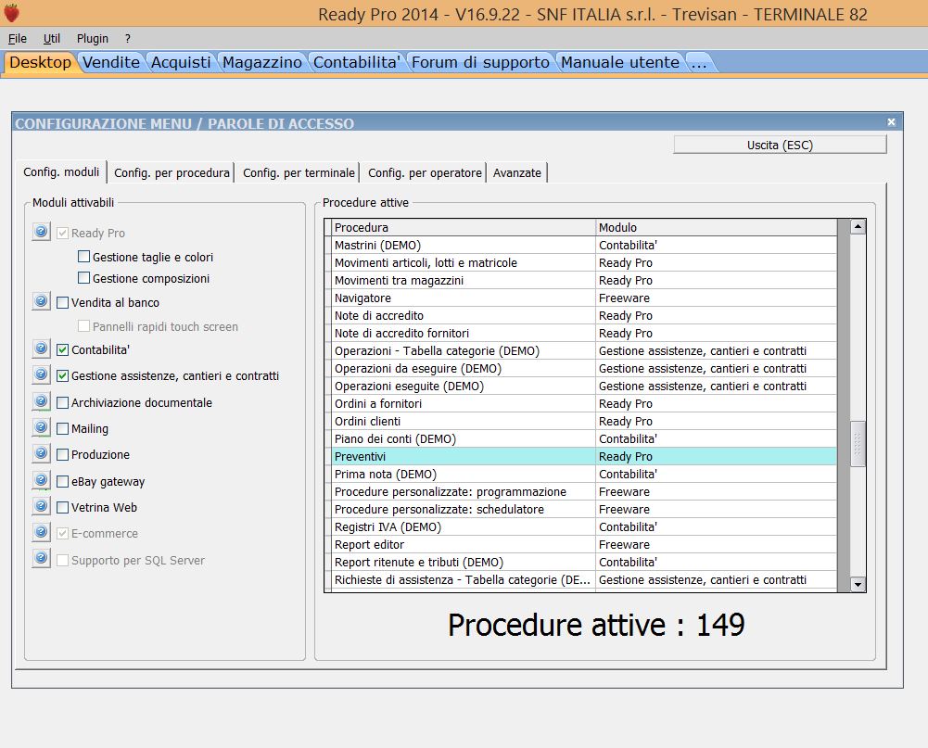This screenshot has width=928, height=748.
Task: Click help icon for Gestione assistenze module
Action: click(x=41, y=374)
